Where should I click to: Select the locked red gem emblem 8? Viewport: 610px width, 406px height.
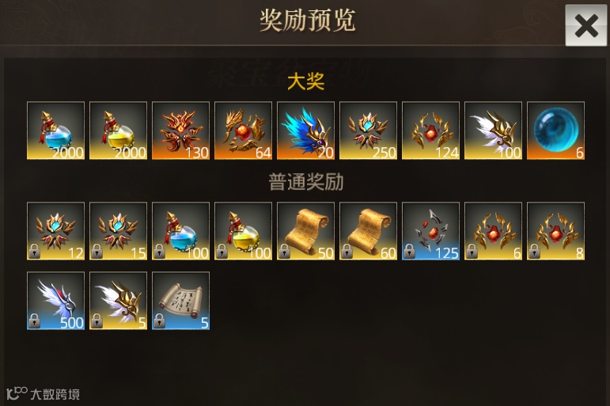(x=555, y=231)
